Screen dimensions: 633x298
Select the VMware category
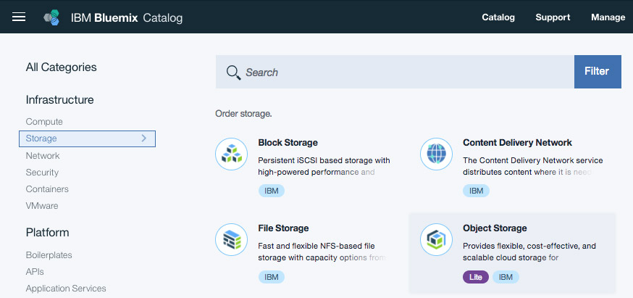tap(42, 206)
